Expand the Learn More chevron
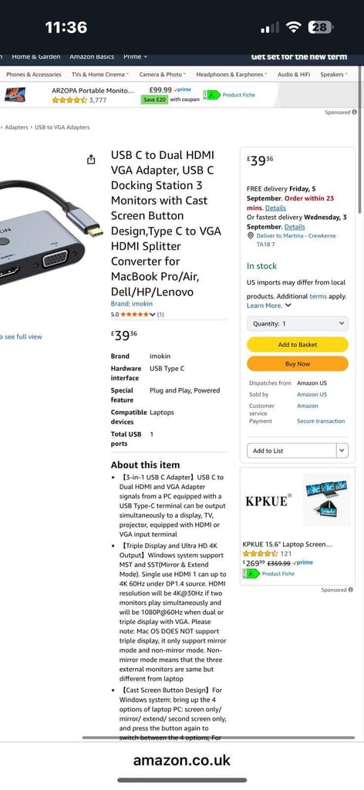The height and width of the screenshot is (790, 364). tap(288, 306)
